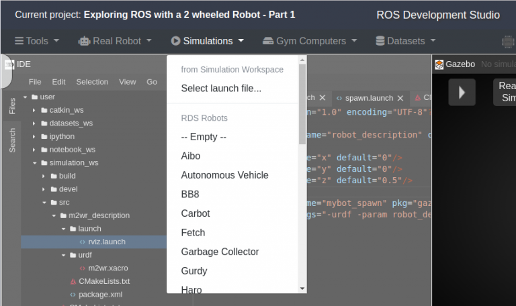Open the Gym Computers menu

coord(310,41)
